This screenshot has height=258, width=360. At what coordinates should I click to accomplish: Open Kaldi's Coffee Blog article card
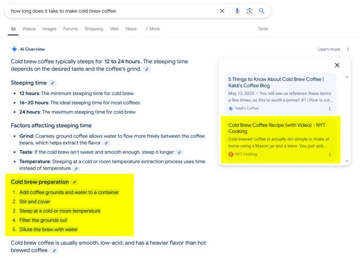pyautogui.click(x=276, y=82)
